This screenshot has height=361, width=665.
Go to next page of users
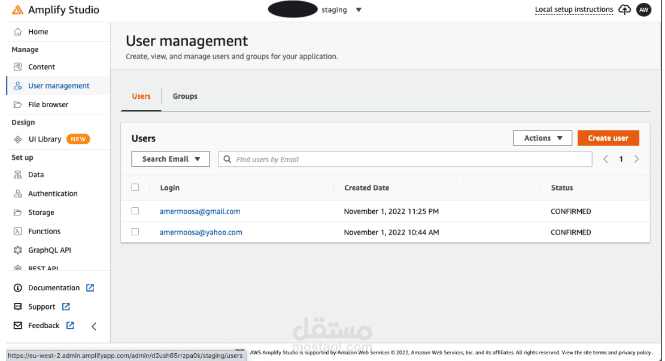(637, 159)
